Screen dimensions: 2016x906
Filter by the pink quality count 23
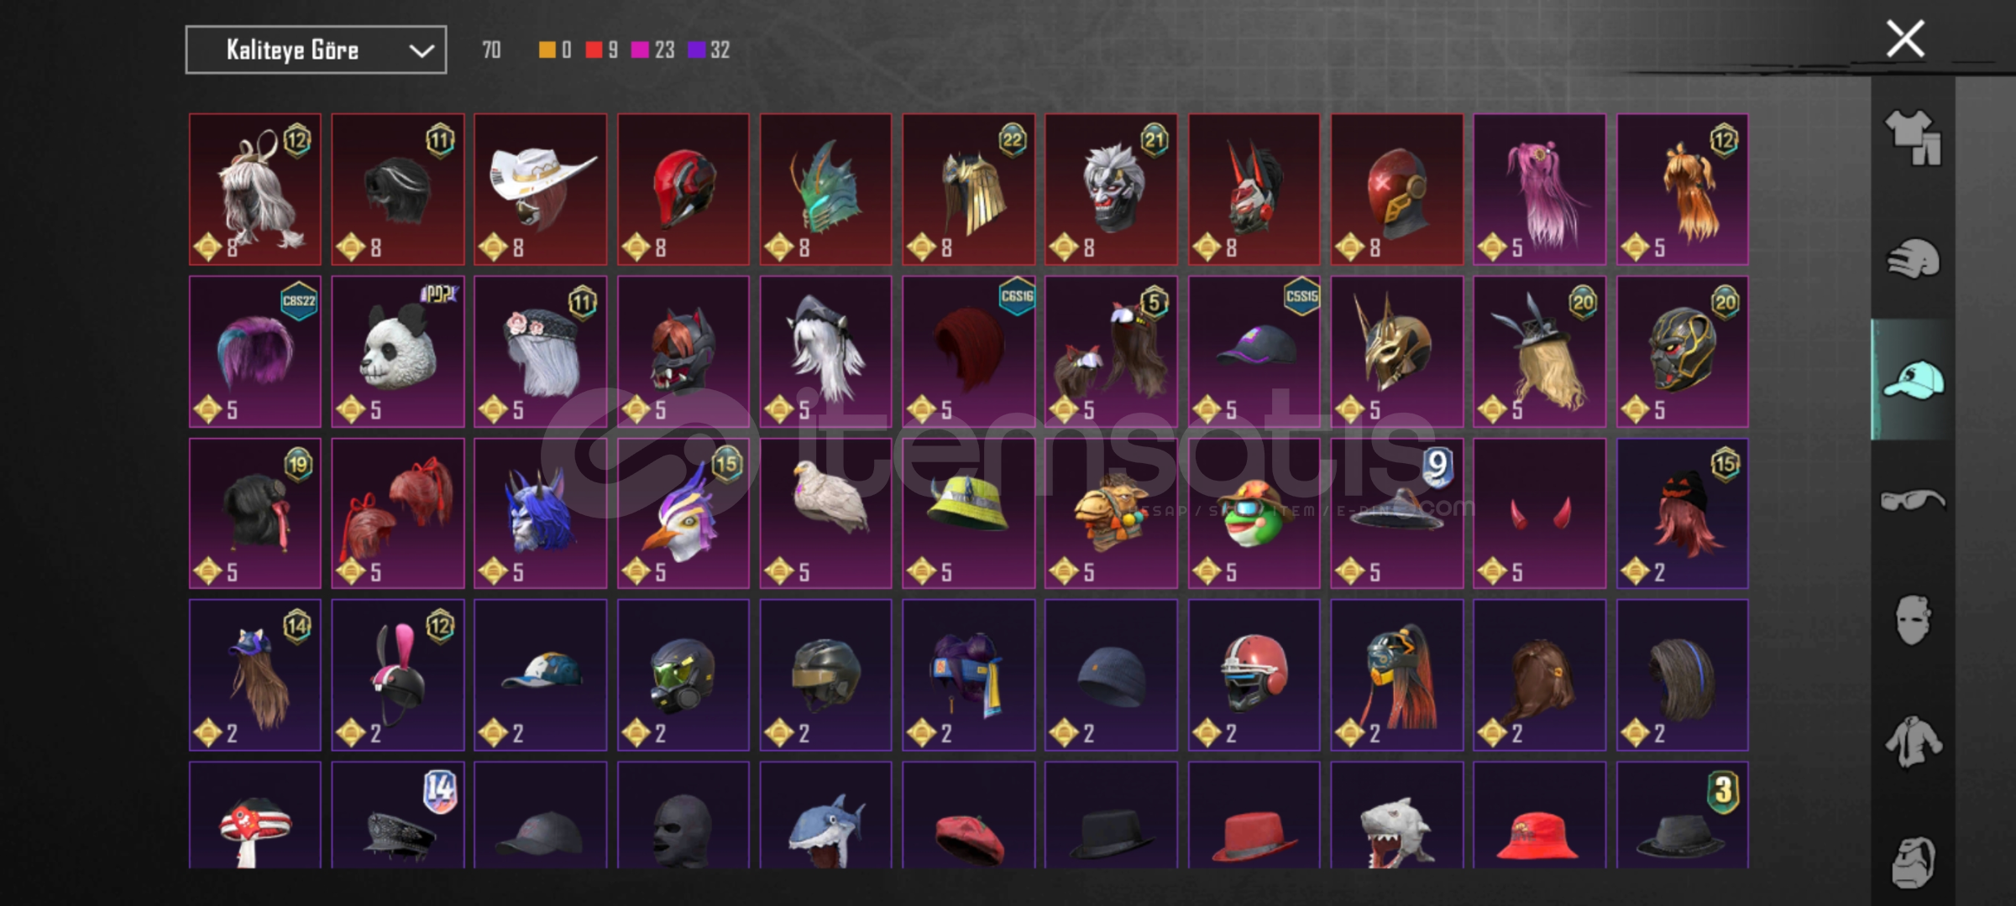click(x=653, y=50)
